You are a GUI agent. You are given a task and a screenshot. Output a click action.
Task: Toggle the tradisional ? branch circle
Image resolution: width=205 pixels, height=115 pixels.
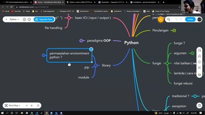(x=195, y=96)
